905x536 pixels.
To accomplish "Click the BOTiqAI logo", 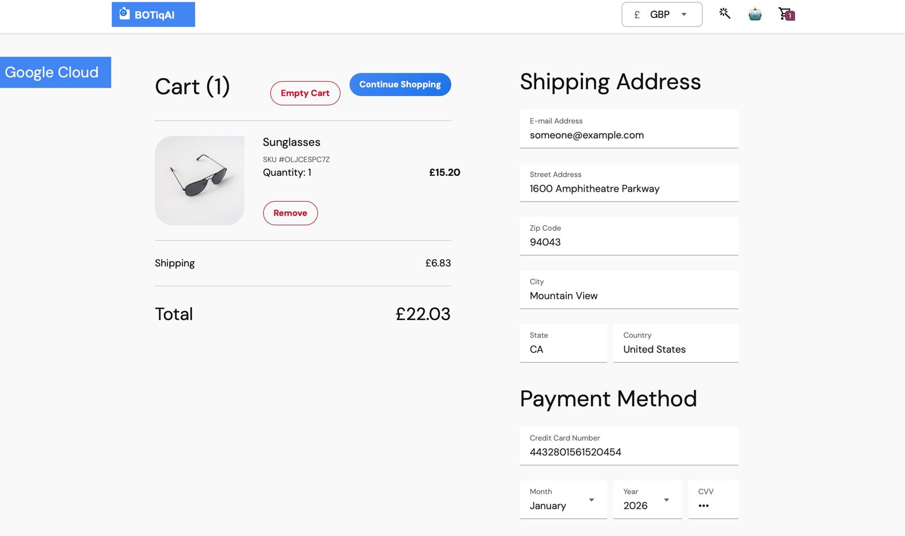I will tap(153, 15).
